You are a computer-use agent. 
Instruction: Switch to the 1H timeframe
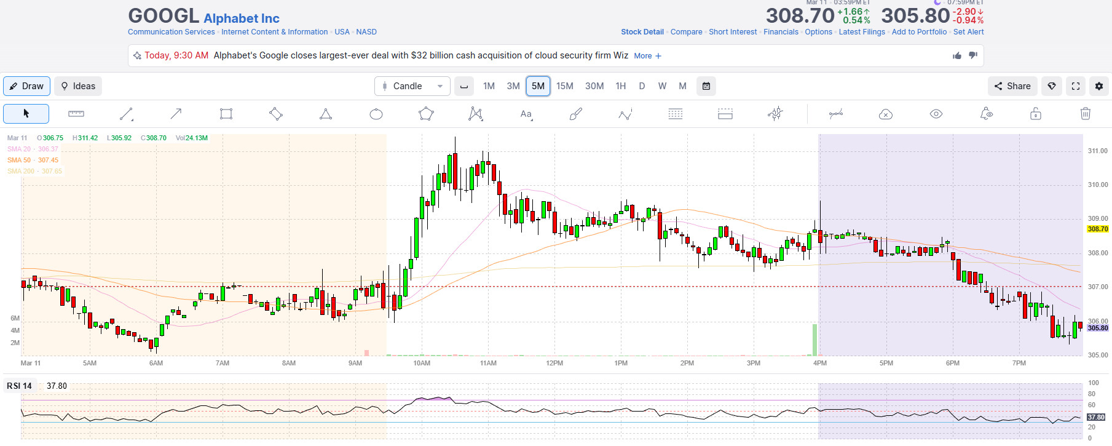620,86
